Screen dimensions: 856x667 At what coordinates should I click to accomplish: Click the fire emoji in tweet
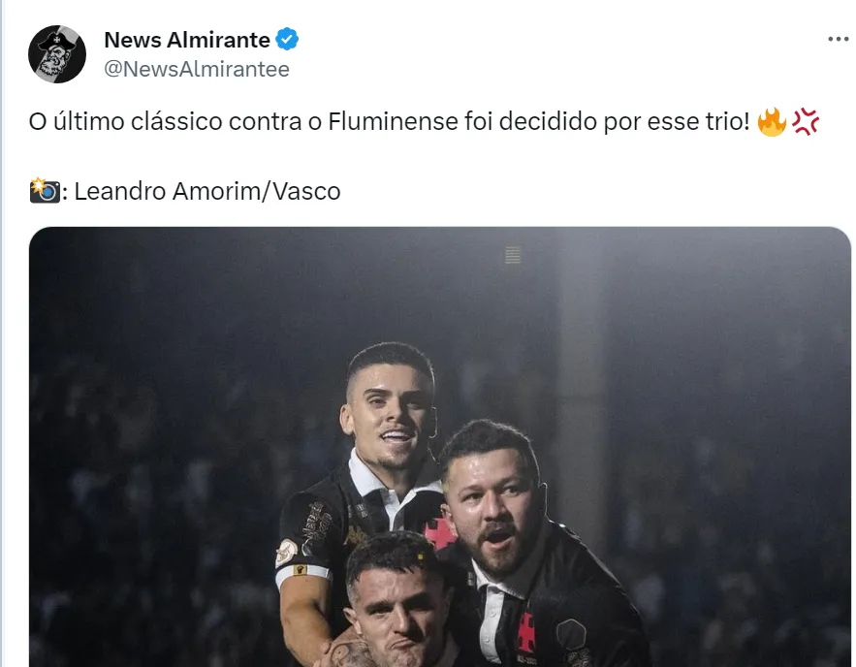(772, 122)
